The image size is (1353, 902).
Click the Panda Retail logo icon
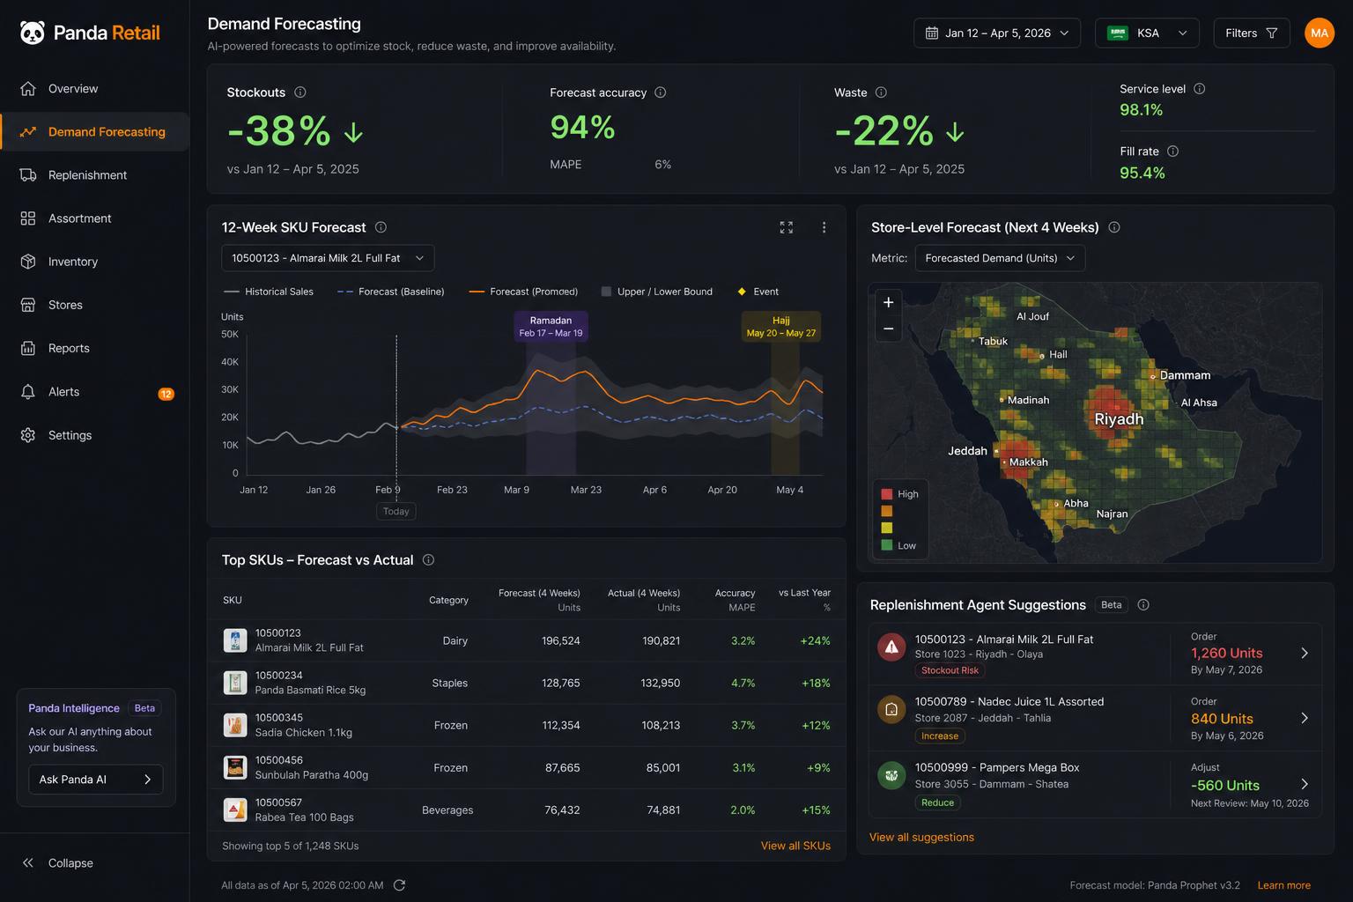point(33,33)
